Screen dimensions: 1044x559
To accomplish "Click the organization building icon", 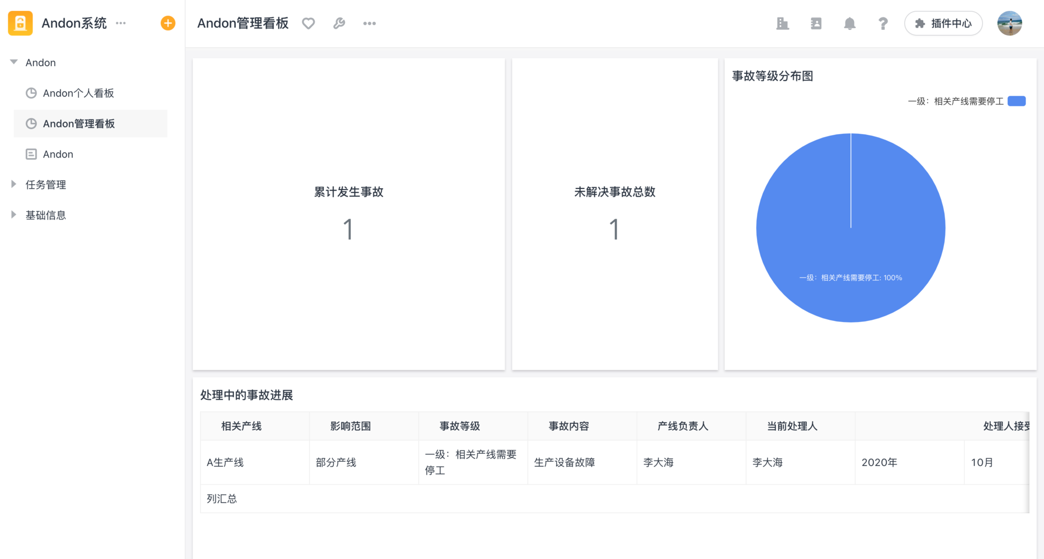I will pyautogui.click(x=782, y=23).
